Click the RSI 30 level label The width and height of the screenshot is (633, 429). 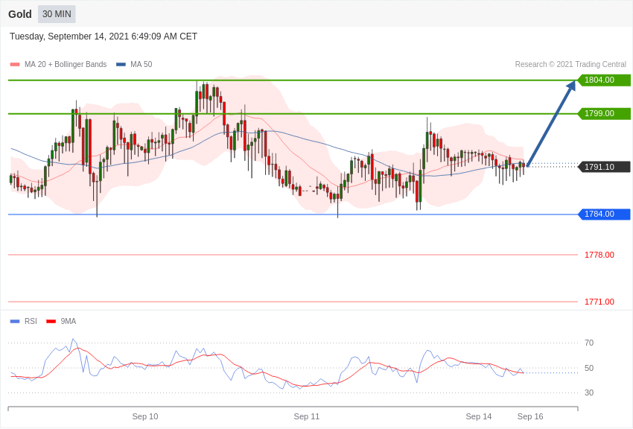(589, 393)
